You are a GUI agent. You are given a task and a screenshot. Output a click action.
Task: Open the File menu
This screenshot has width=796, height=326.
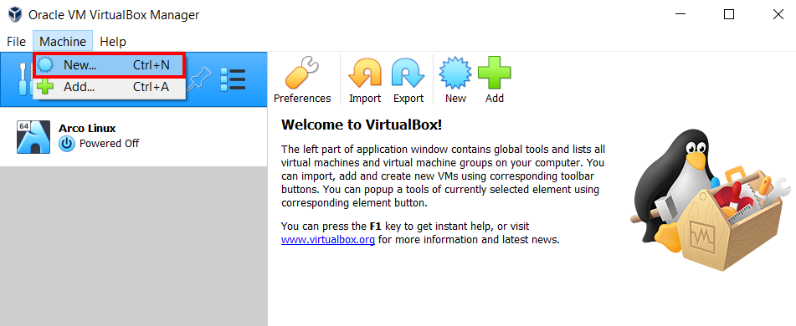pyautogui.click(x=16, y=41)
